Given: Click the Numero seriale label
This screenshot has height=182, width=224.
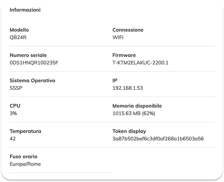Looking at the screenshot, I should [28, 55].
